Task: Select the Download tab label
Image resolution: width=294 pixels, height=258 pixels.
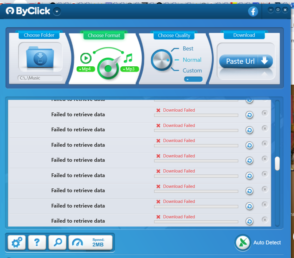Action: [x=244, y=35]
